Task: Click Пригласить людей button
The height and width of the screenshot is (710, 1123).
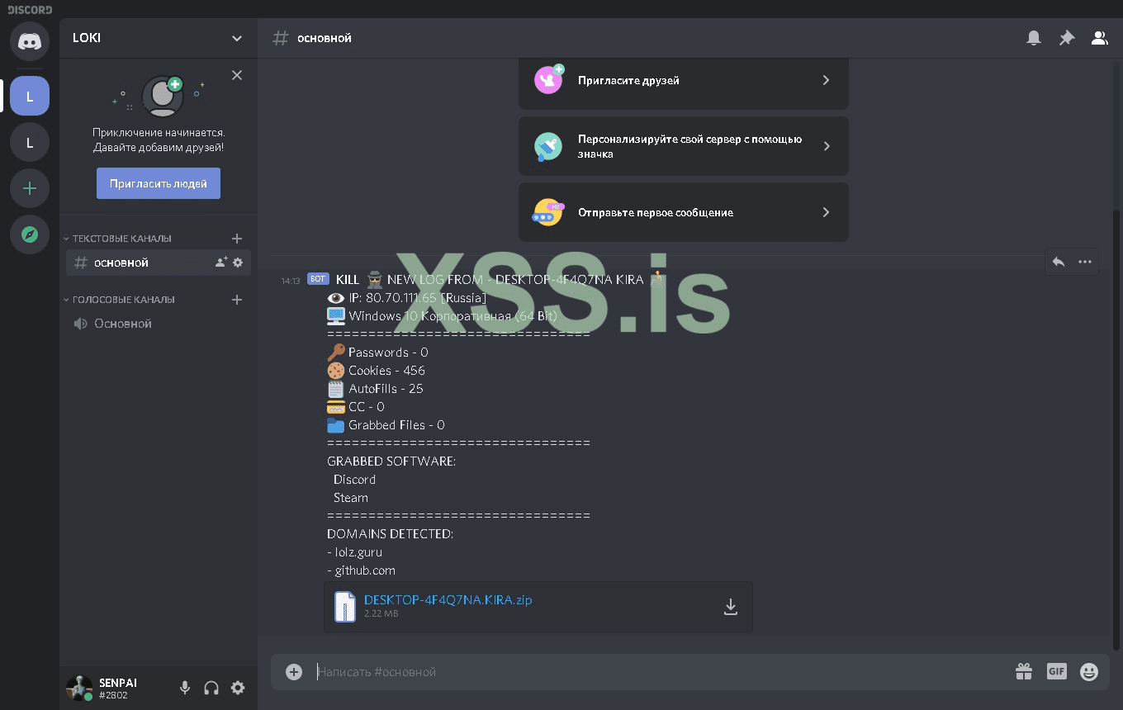Action: click(159, 183)
